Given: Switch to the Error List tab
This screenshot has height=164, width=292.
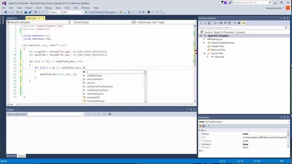Looking at the screenshot, I should pos(11,156).
